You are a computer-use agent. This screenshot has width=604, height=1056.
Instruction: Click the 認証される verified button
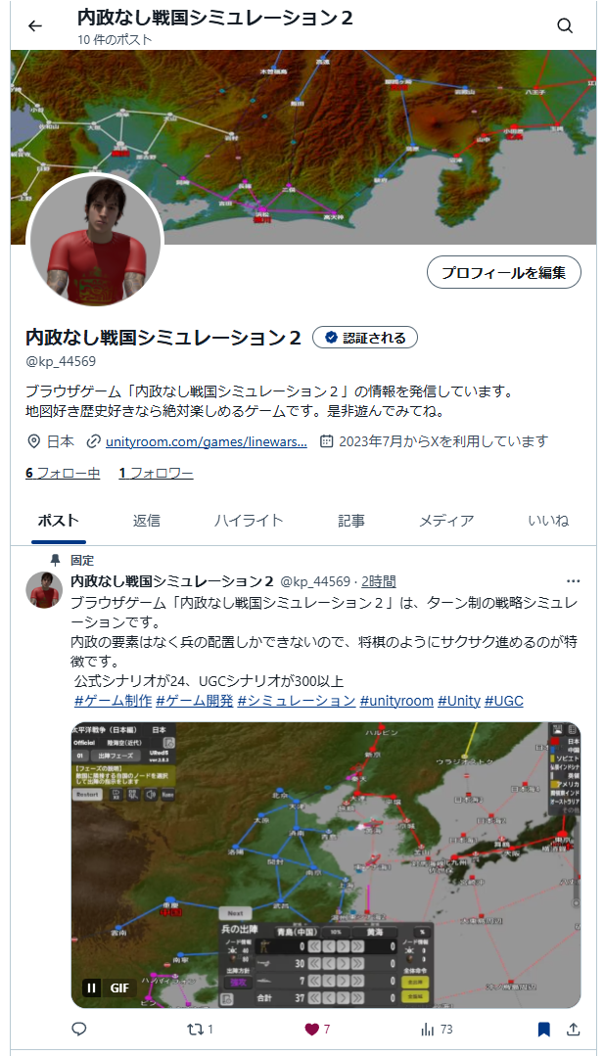pos(365,338)
